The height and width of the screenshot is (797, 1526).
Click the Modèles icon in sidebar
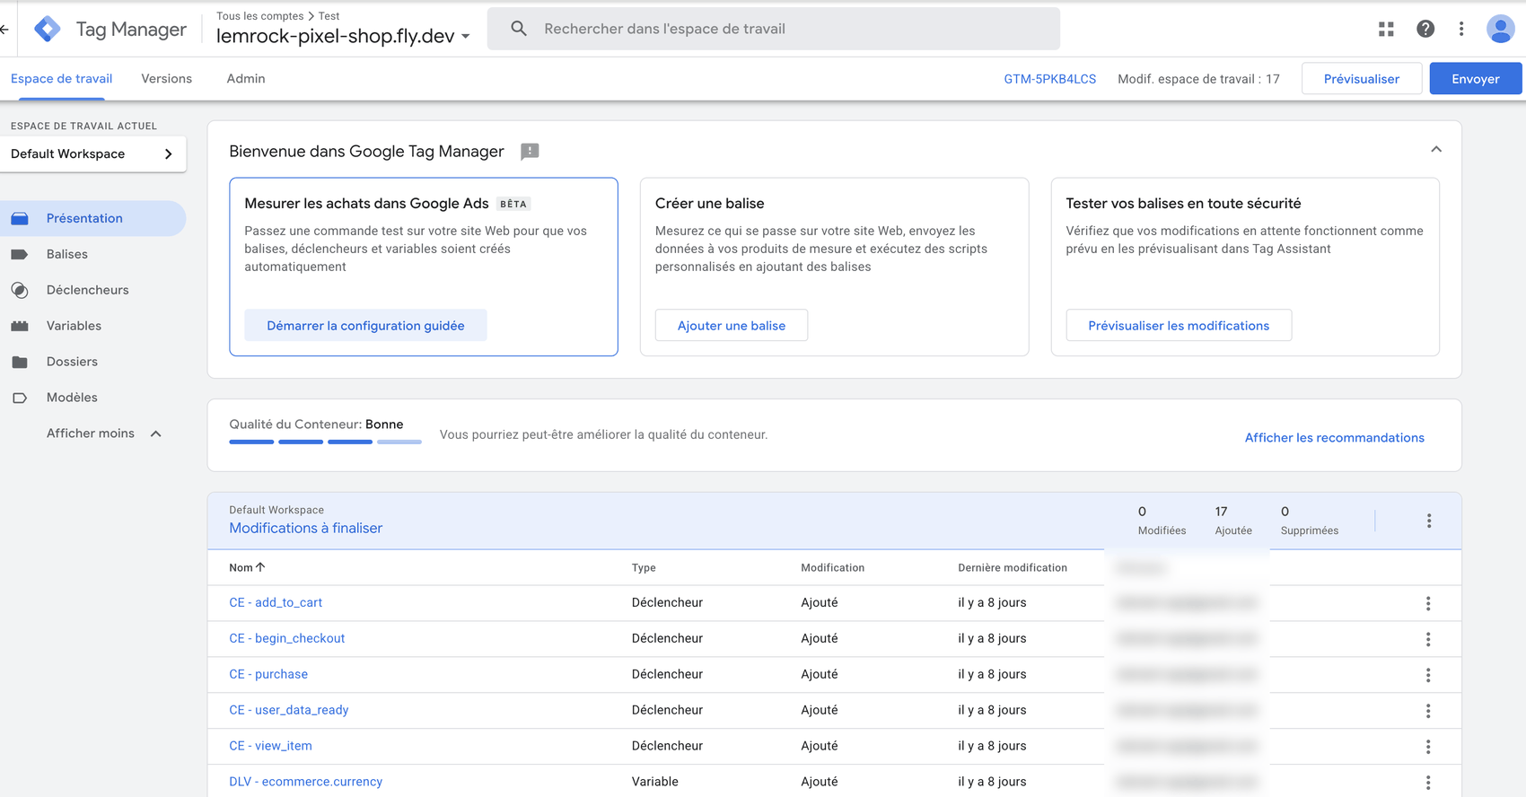[x=20, y=398]
